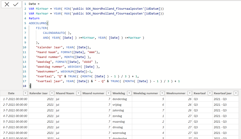
Task: Select Weeknummer cell in the zondag row
Action: click(179, 116)
